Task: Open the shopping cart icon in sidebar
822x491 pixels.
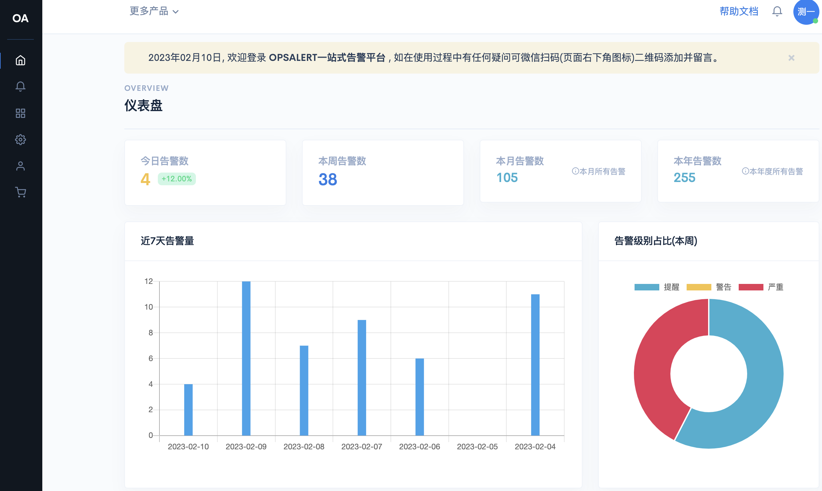Action: 21,192
